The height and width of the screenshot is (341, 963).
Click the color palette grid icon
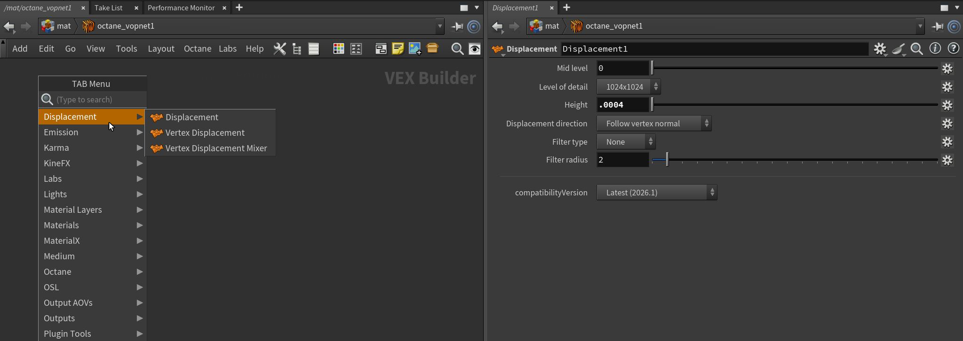point(338,49)
